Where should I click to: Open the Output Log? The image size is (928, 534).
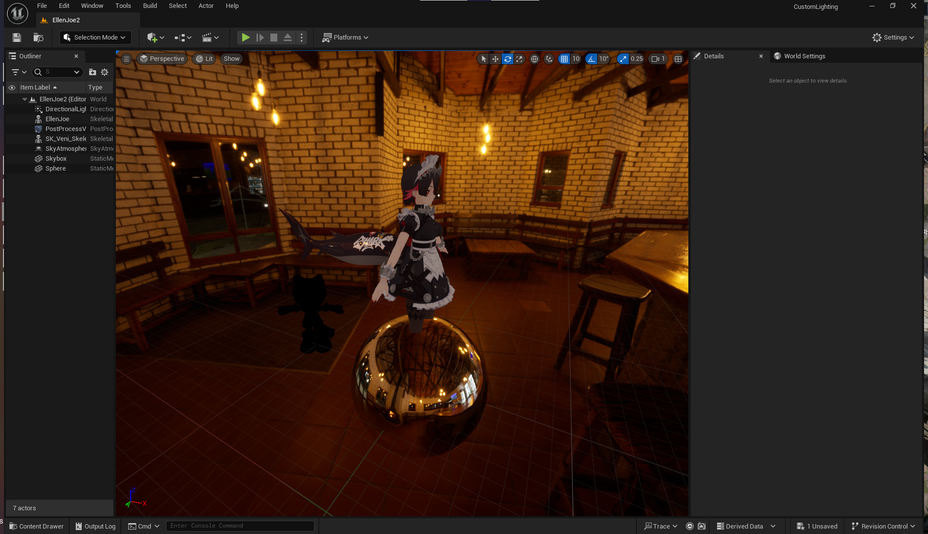click(95, 526)
